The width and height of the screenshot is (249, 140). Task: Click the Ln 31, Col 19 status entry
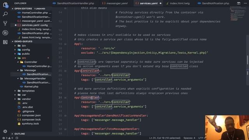click(x=165, y=138)
